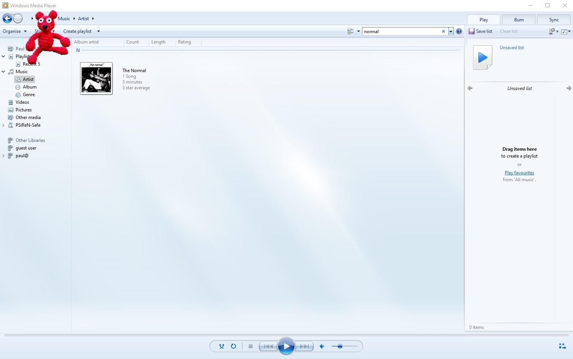
Task: Open the Help question-mark icon
Action: click(x=459, y=31)
